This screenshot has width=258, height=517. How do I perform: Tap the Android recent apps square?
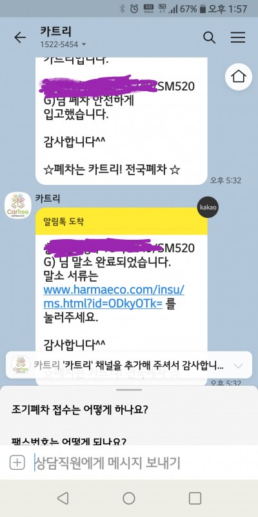tap(195, 498)
